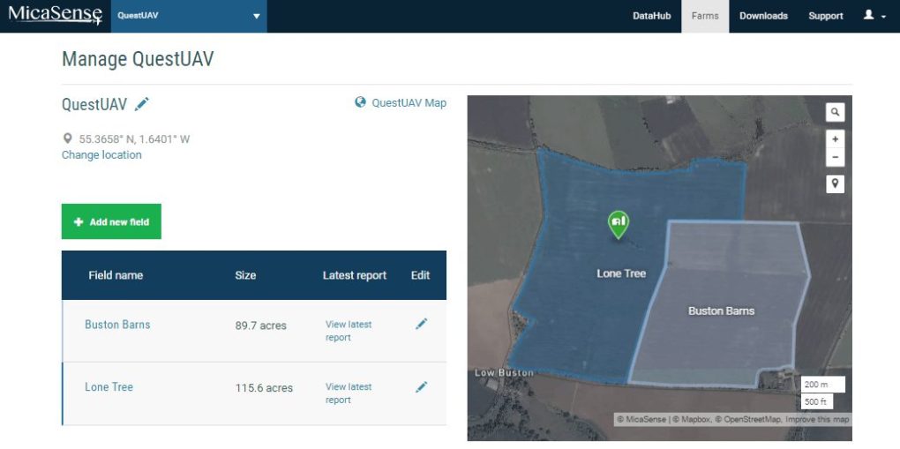Select the 89.7 acres size value
This screenshot has width=900, height=449.
click(260, 326)
